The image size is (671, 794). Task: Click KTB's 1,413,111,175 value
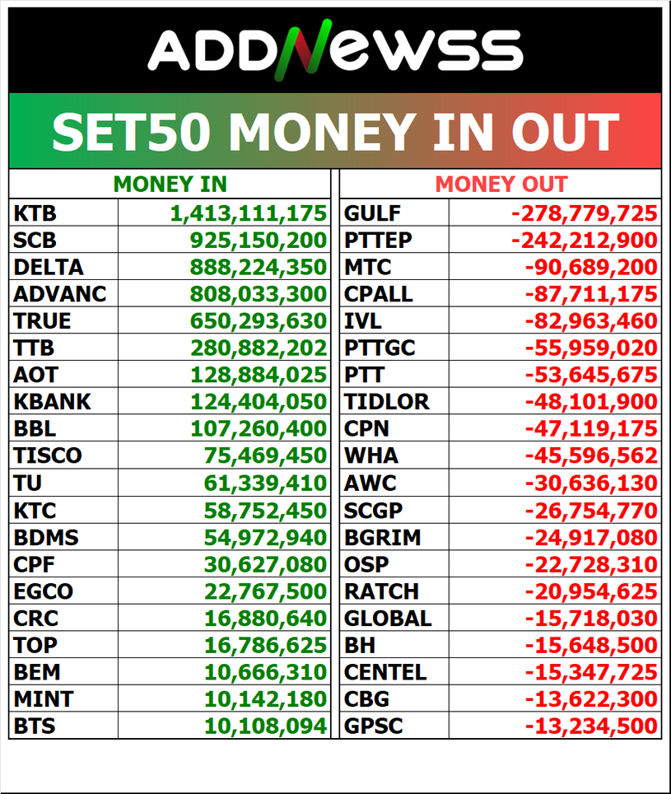pos(249,214)
